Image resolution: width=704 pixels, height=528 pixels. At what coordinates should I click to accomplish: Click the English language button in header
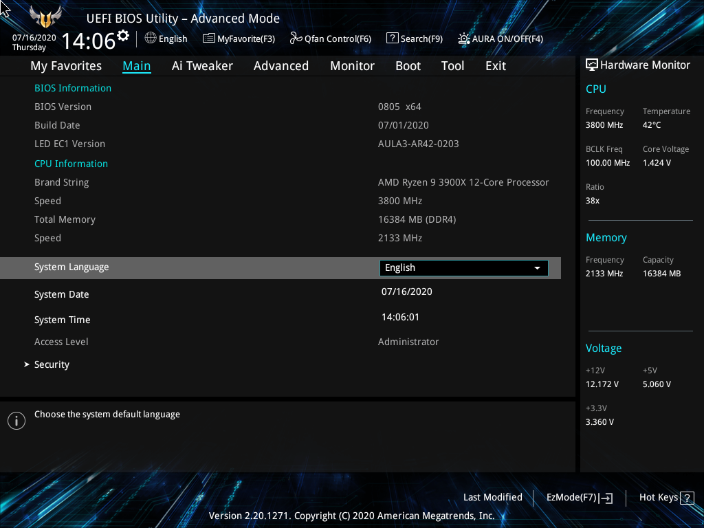[x=166, y=38]
